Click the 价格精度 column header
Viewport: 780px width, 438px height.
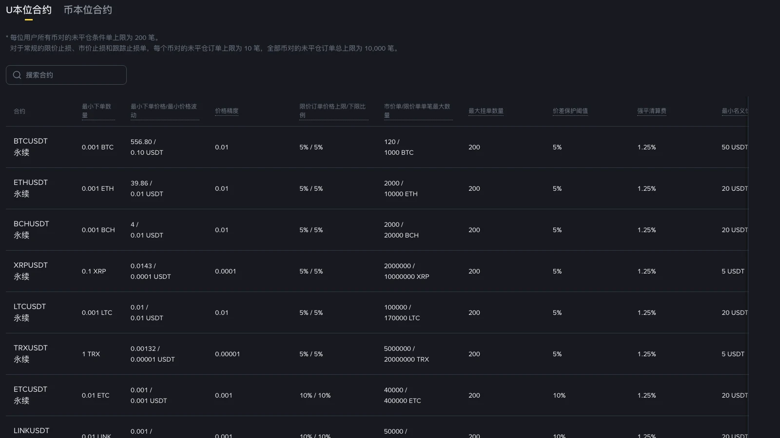tap(227, 111)
